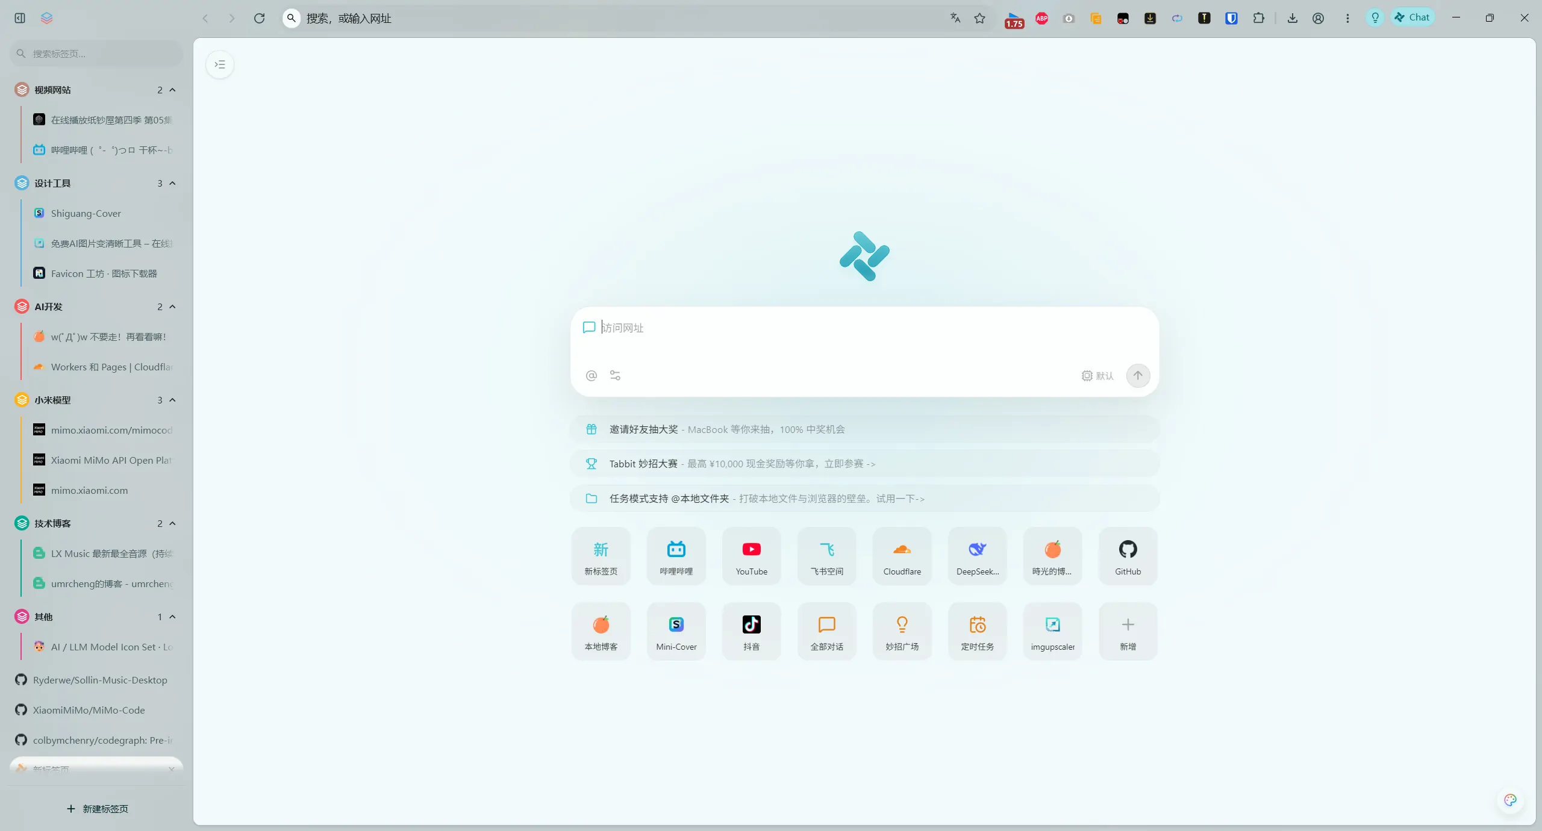Switch to the umrcheng的博客 tab

[103, 584]
